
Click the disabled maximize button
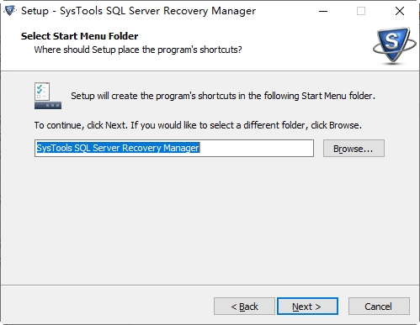click(361, 11)
